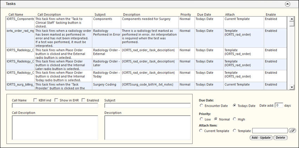Select the IORTS_Components task row
Image resolution: width=299 pixels, height=148 pixels.
click(146, 22)
